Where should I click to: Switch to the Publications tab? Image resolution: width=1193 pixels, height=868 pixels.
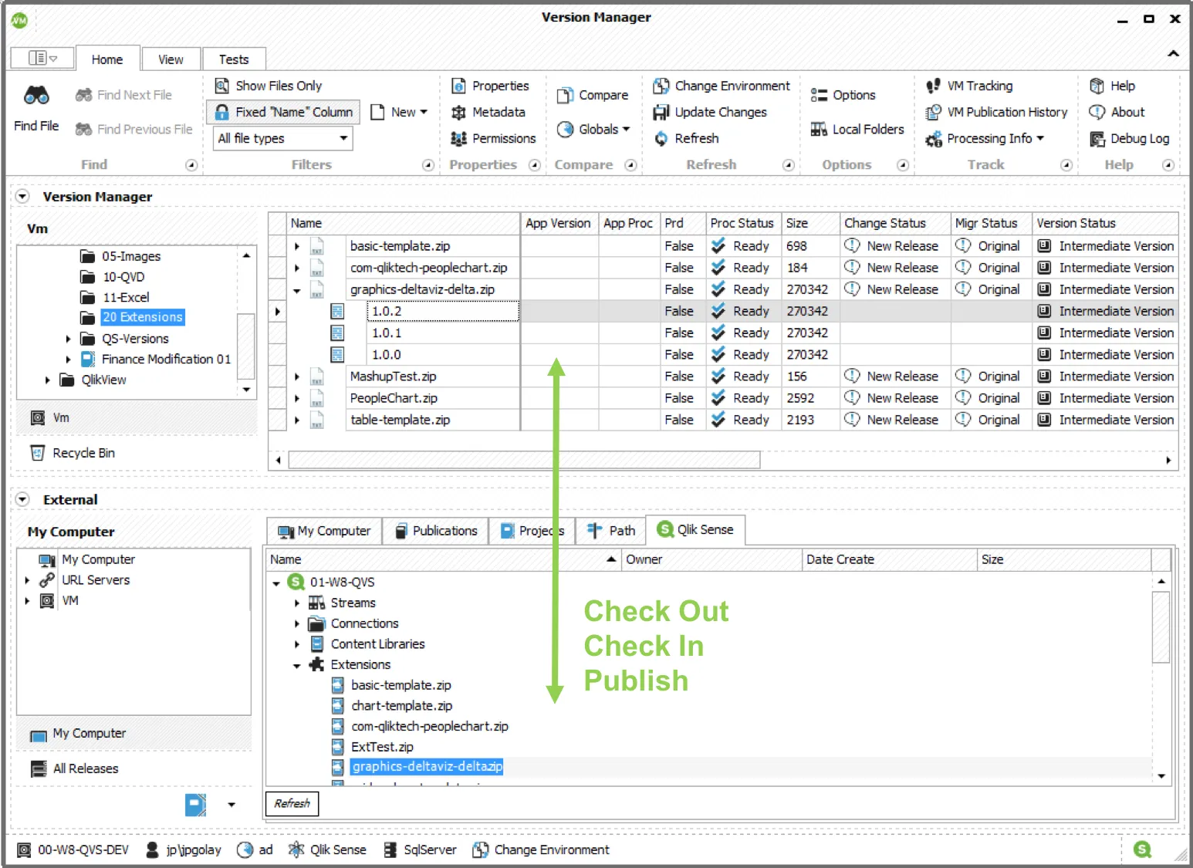[436, 531]
